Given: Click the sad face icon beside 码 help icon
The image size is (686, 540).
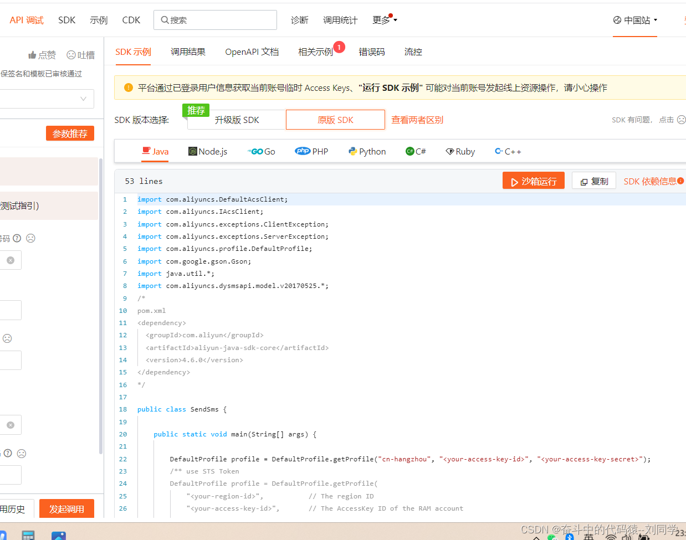Looking at the screenshot, I should tap(30, 238).
